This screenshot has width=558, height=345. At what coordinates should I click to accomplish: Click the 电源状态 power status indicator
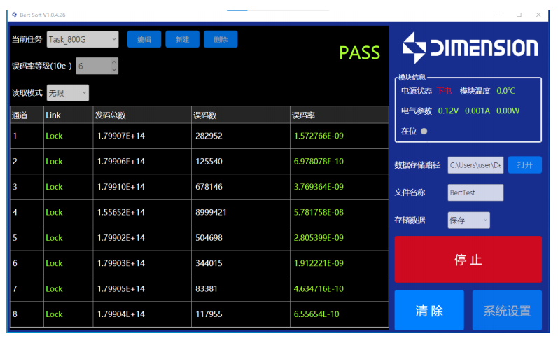tap(445, 91)
